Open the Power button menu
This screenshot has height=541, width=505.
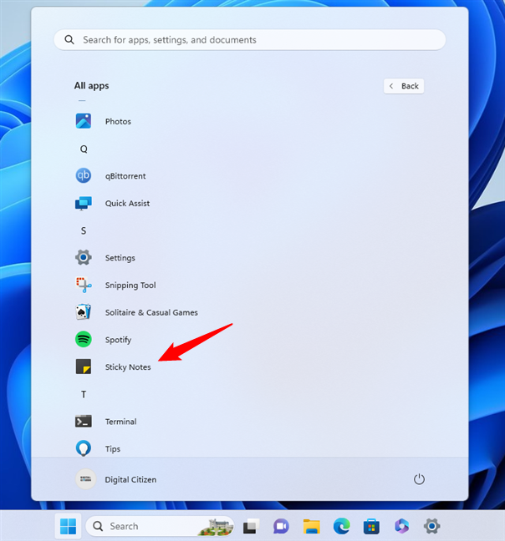click(419, 479)
